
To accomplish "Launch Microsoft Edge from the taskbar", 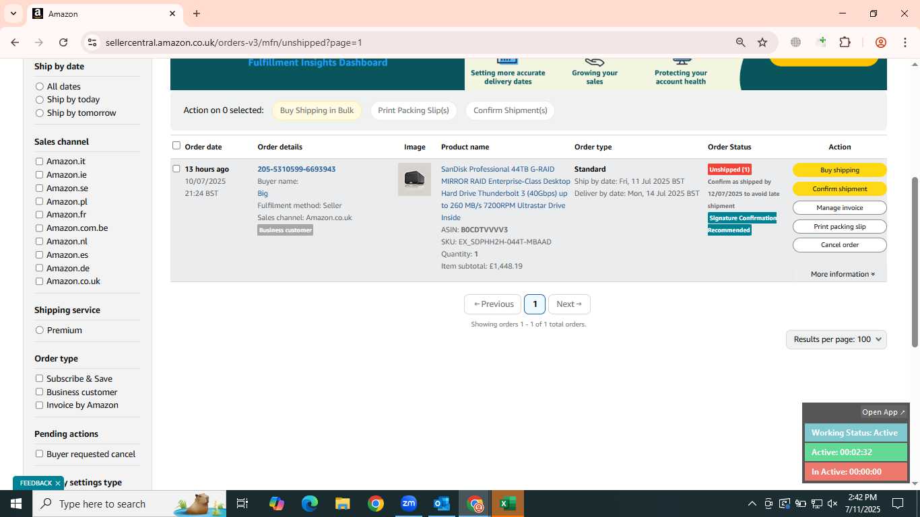I will point(309,504).
